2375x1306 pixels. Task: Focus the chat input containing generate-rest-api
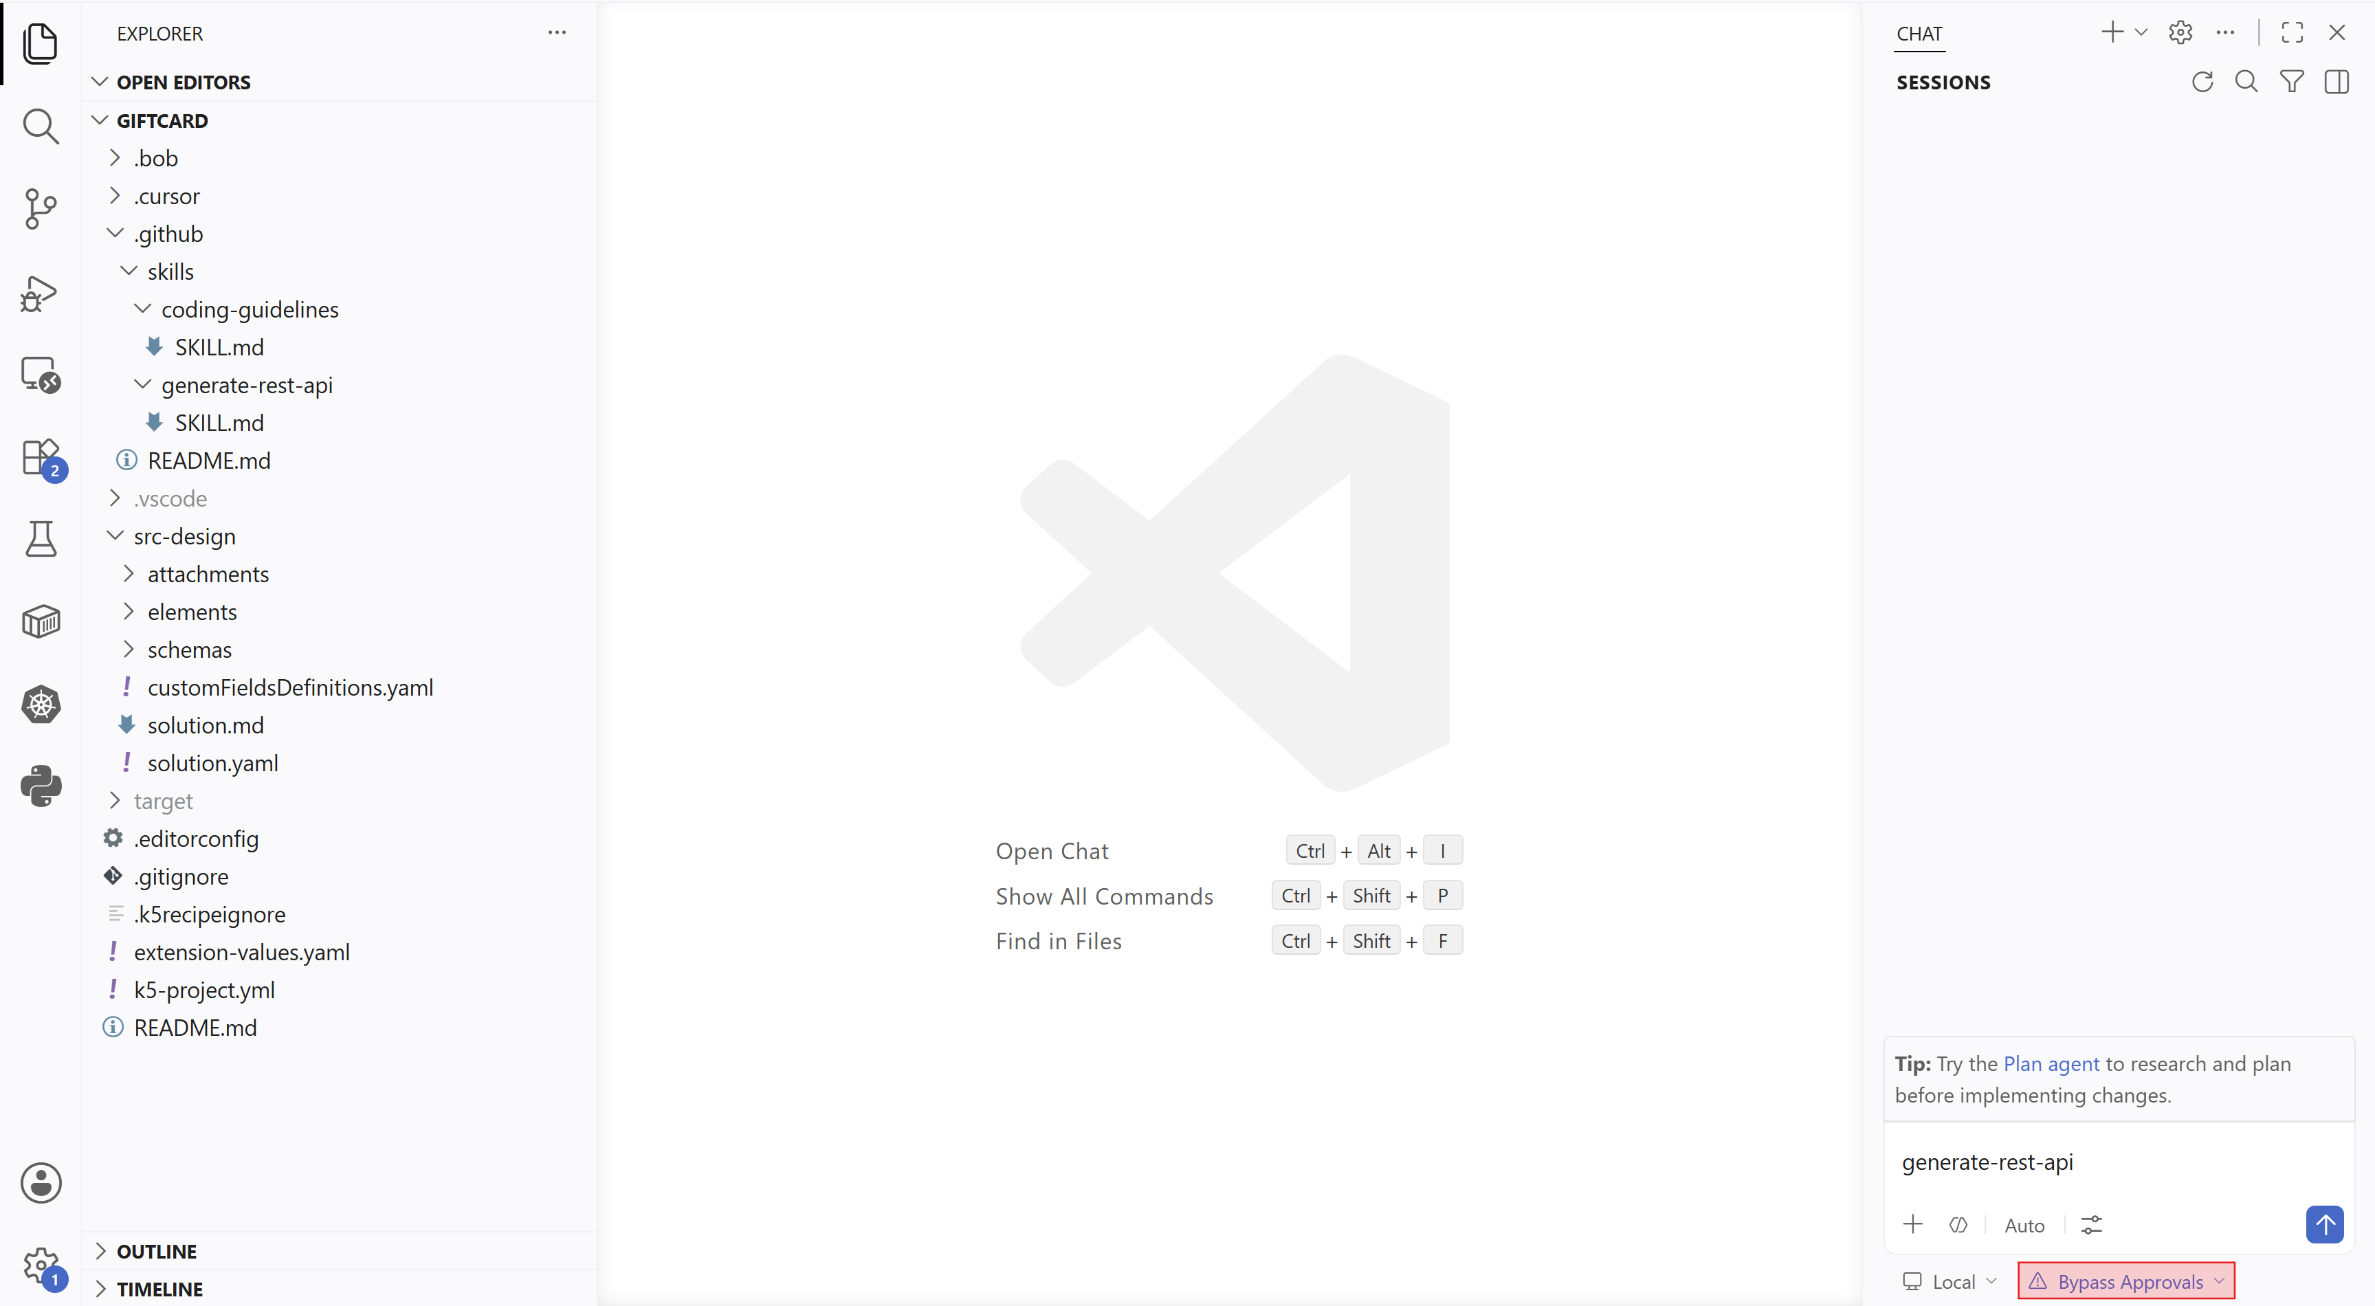[2119, 1162]
